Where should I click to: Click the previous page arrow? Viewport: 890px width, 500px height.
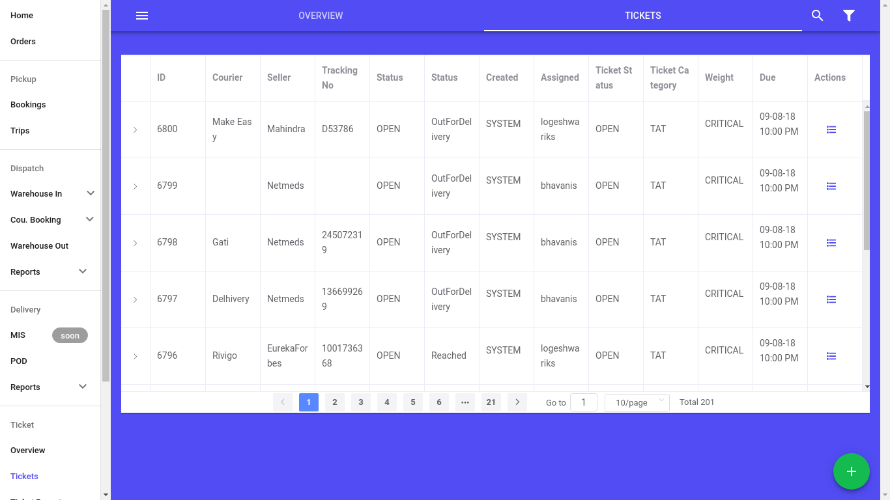(283, 402)
